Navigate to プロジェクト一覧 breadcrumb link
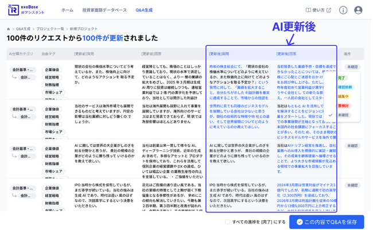 click(x=50, y=29)
